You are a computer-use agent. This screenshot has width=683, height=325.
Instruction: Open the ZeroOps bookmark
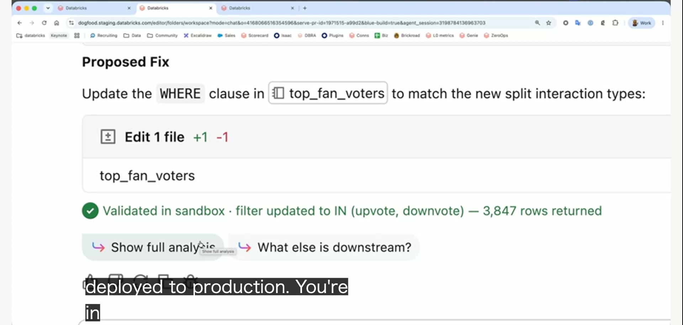point(496,36)
